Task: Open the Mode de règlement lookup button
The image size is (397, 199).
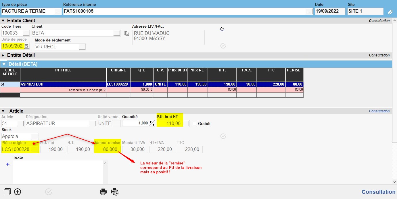Action: coord(82,47)
